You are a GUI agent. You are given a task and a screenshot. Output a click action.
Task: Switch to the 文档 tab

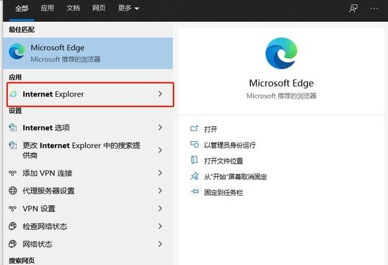73,8
